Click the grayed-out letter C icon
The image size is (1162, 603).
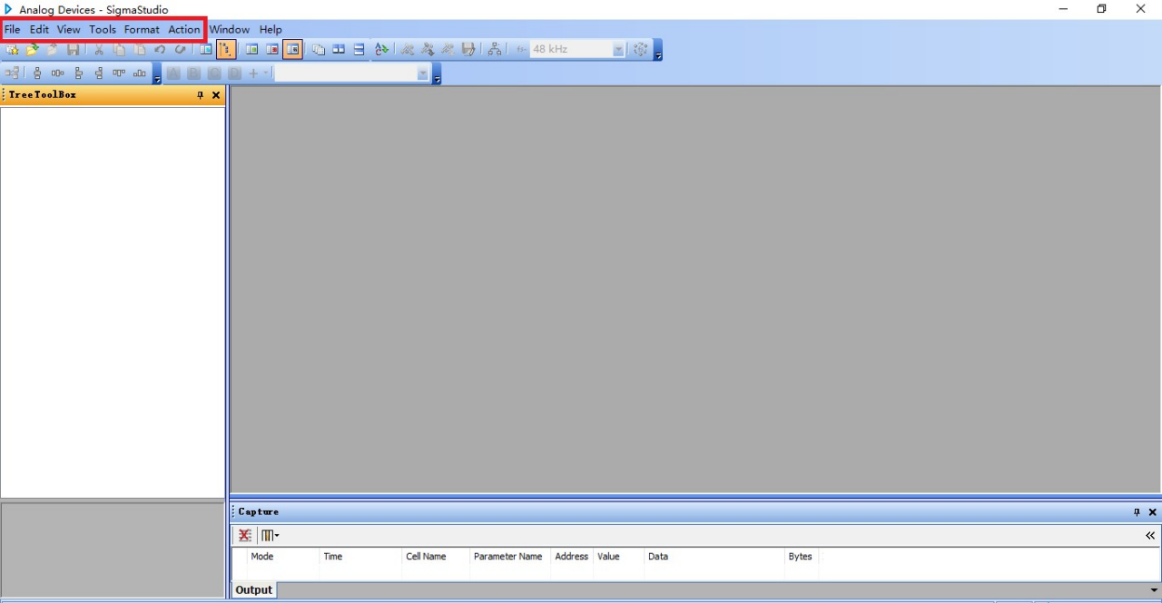(214, 73)
